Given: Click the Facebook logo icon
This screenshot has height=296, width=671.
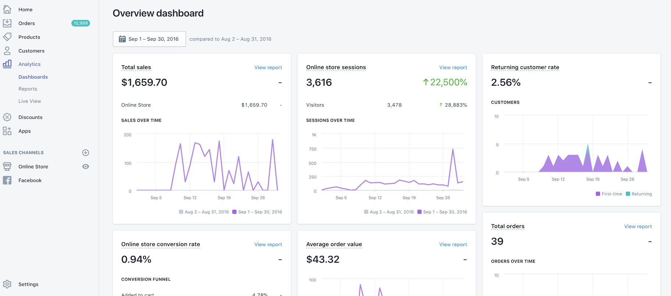Looking at the screenshot, I should pos(7,180).
